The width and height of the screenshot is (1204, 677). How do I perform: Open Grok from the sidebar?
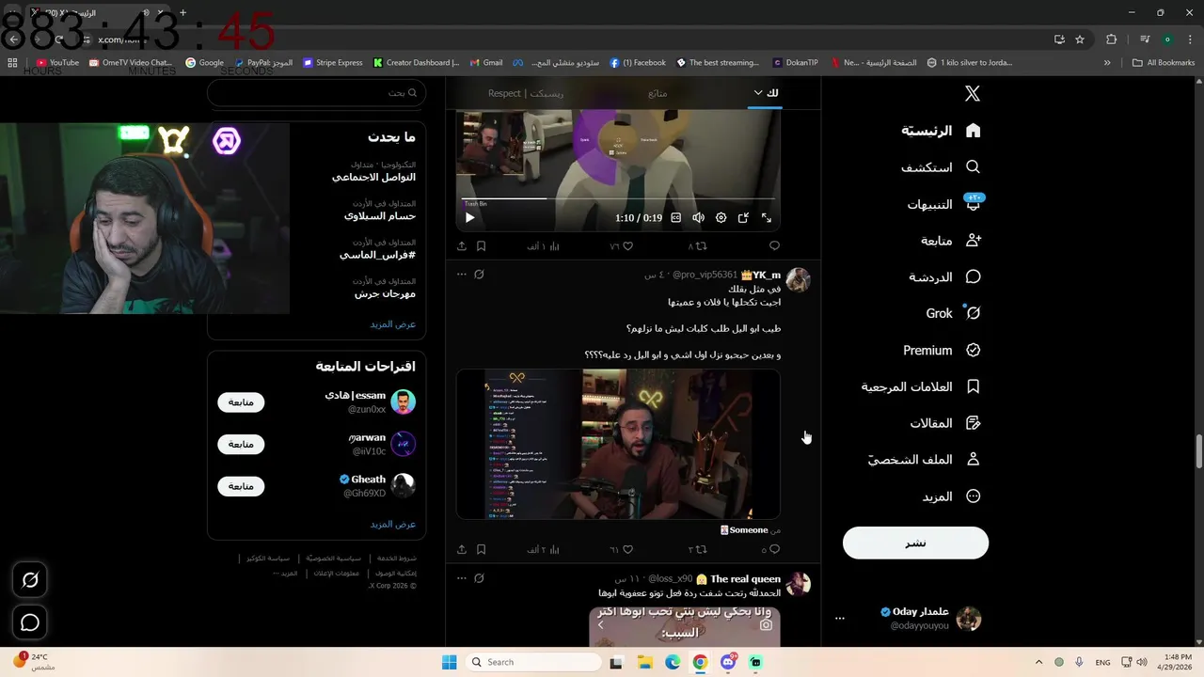click(x=954, y=313)
